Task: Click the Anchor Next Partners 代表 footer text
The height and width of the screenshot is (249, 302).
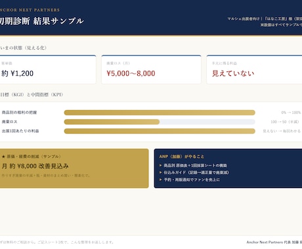Action: click(274, 242)
